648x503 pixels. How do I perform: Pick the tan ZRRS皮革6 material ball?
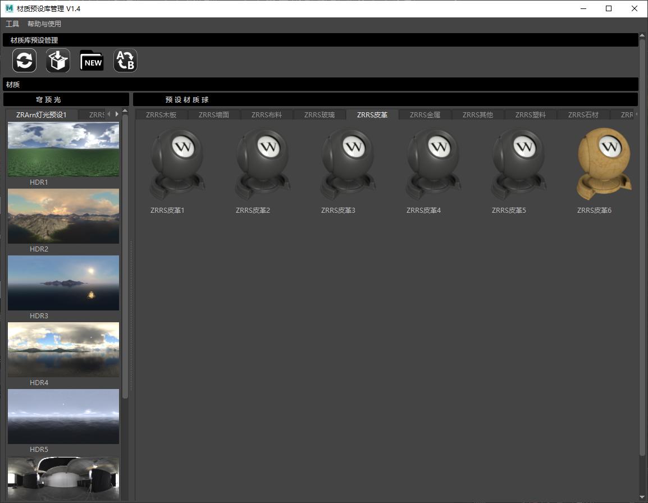(603, 164)
